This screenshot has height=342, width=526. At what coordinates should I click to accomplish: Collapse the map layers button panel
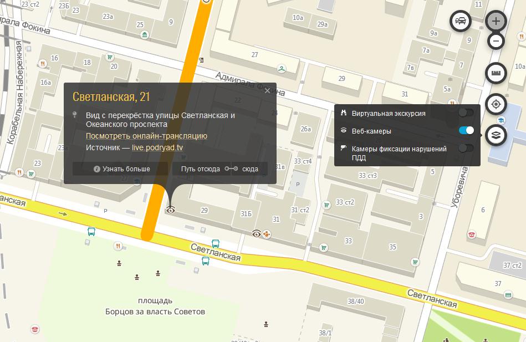click(x=496, y=135)
